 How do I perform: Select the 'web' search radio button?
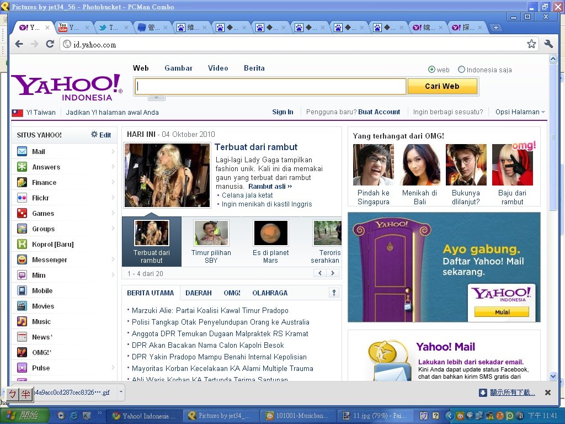pos(431,70)
